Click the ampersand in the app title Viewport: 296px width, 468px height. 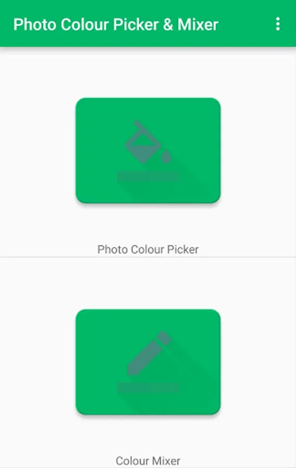168,24
